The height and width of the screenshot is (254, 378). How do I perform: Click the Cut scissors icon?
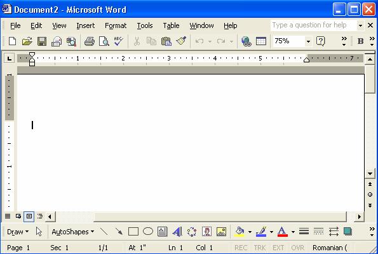coord(137,41)
